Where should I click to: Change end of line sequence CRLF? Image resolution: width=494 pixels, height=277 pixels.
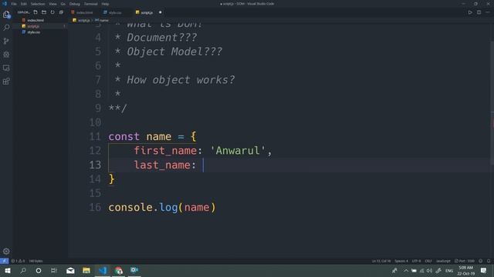coord(428,261)
